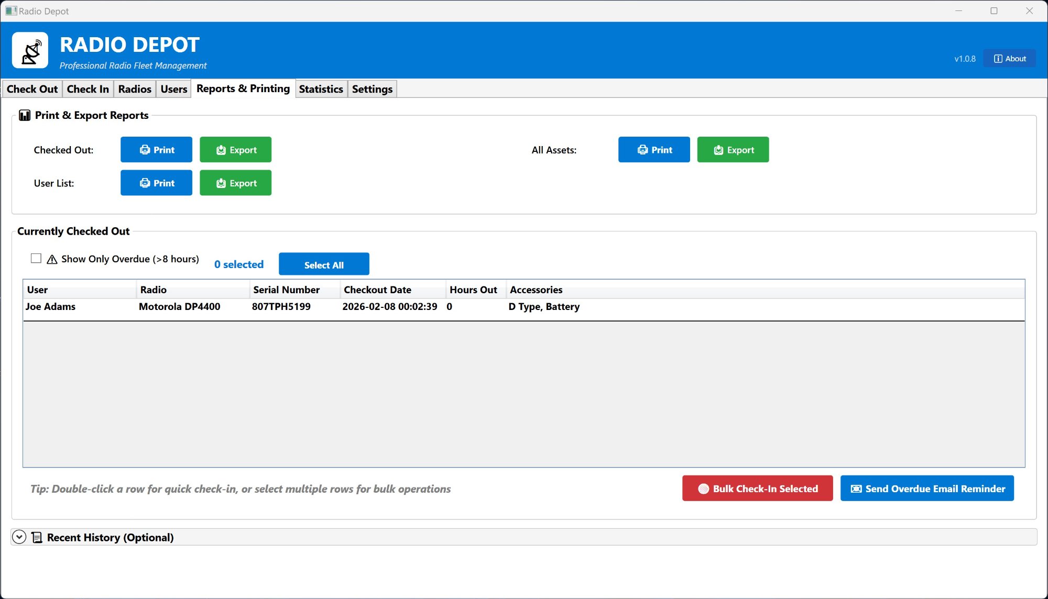Click the Serial Number column header

286,290
